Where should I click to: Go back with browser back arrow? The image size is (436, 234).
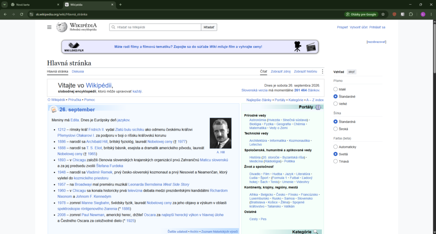(5, 14)
